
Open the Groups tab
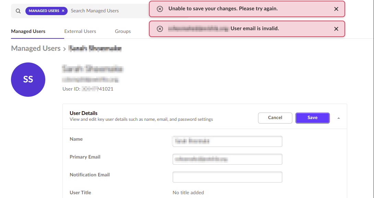(123, 31)
